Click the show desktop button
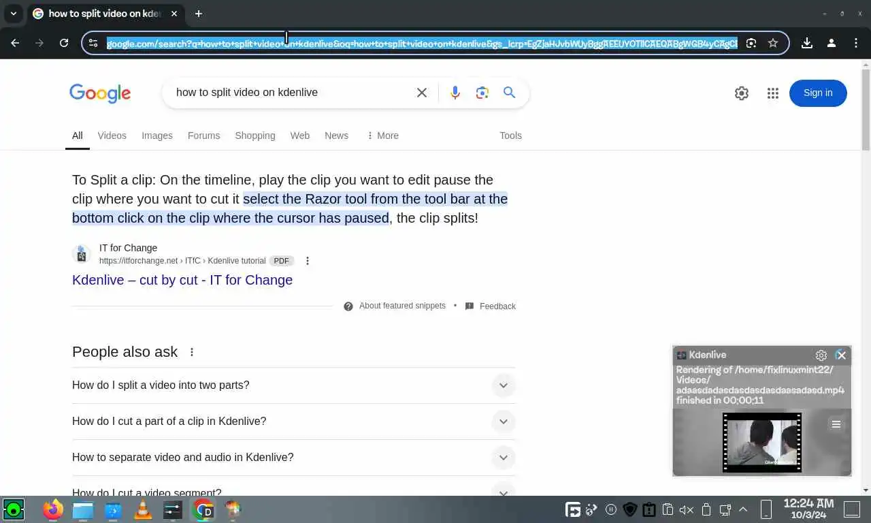871x523 pixels. 852,509
